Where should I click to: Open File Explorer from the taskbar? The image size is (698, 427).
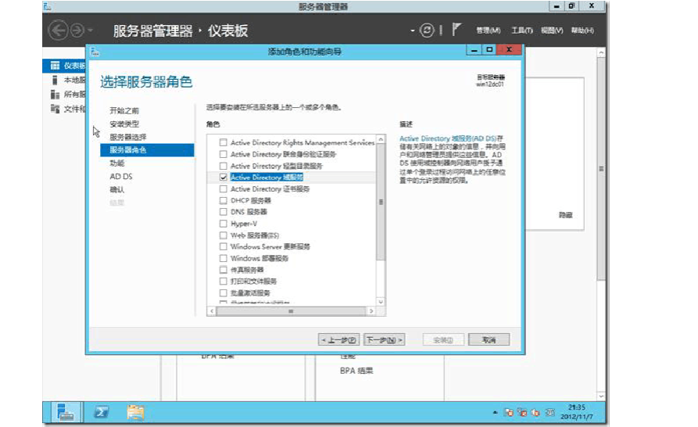(x=135, y=411)
